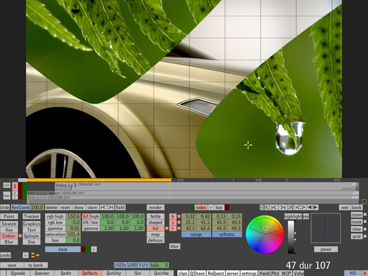This screenshot has height=276, width=368.
Task: Enable the mask checkbox
Action: (364, 222)
